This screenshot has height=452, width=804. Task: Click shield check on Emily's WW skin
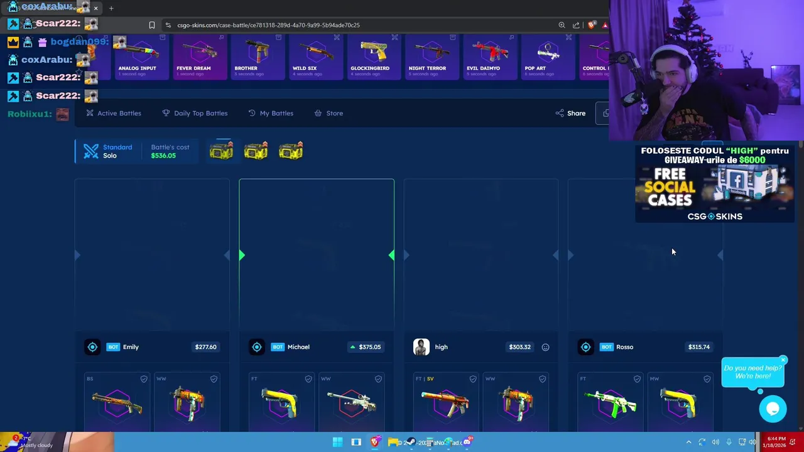pos(214,379)
